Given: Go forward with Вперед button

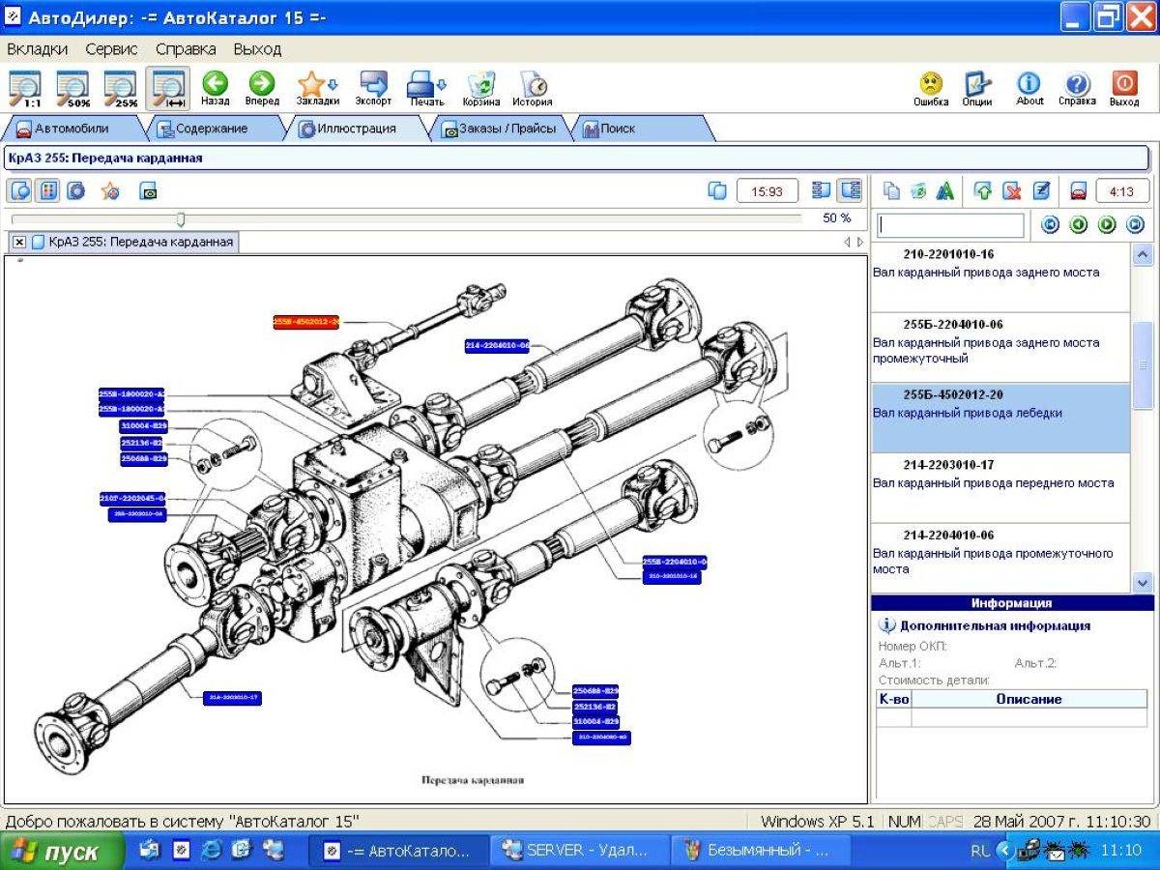Looking at the screenshot, I should point(262,88).
